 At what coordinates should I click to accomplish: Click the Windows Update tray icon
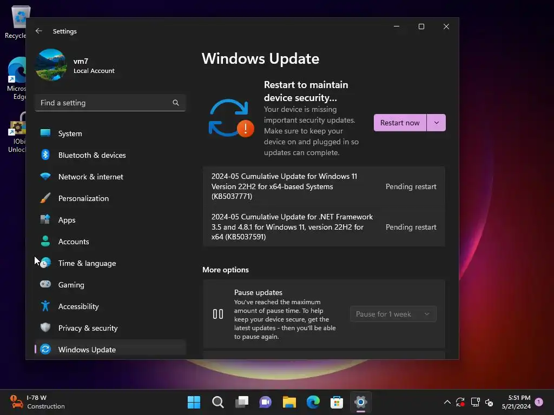click(x=460, y=402)
